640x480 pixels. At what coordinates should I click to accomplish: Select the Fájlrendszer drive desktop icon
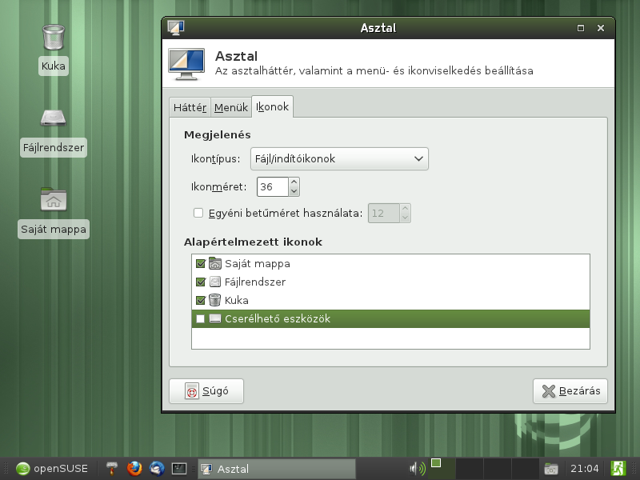54,118
